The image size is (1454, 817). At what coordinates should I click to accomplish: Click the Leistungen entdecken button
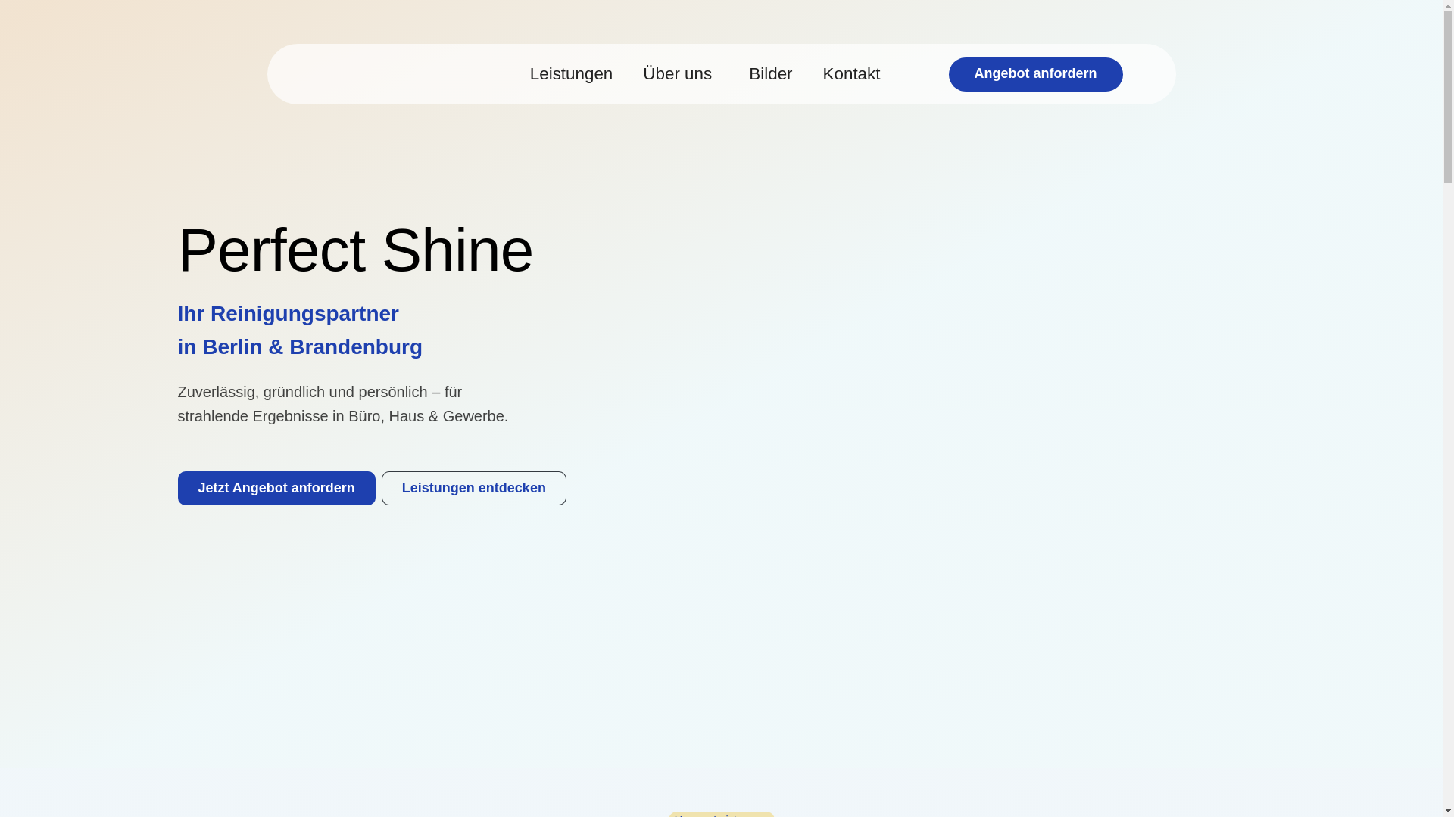coord(473,488)
